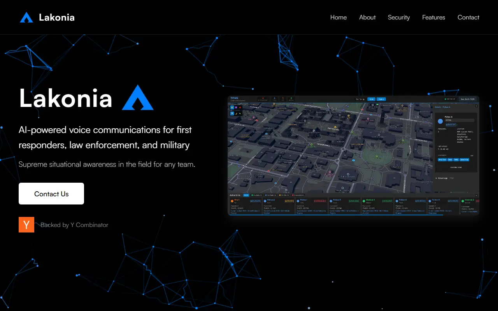
Task: Click the green Medical-1 status circle
Action: point(364,201)
